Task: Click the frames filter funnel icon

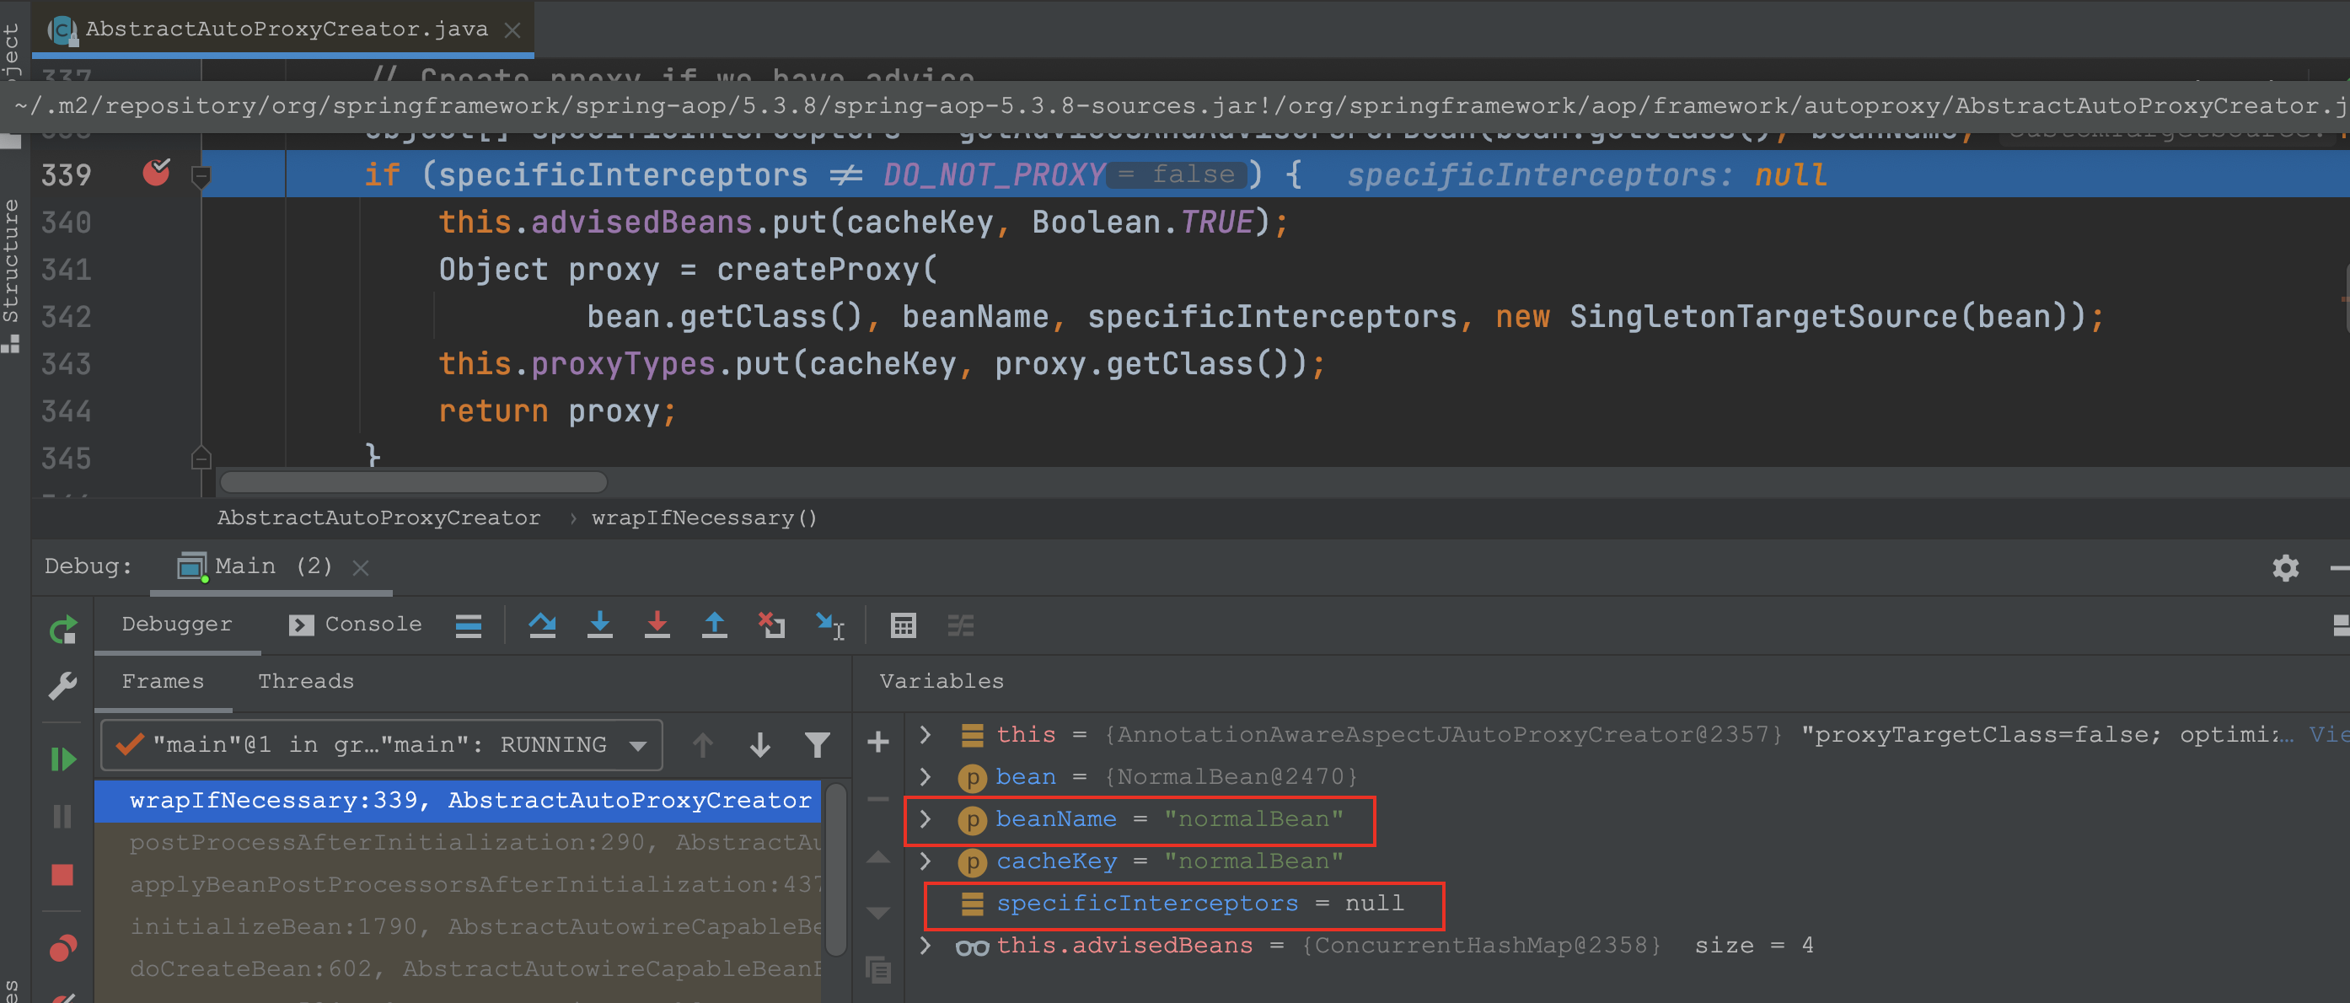Action: (x=818, y=746)
